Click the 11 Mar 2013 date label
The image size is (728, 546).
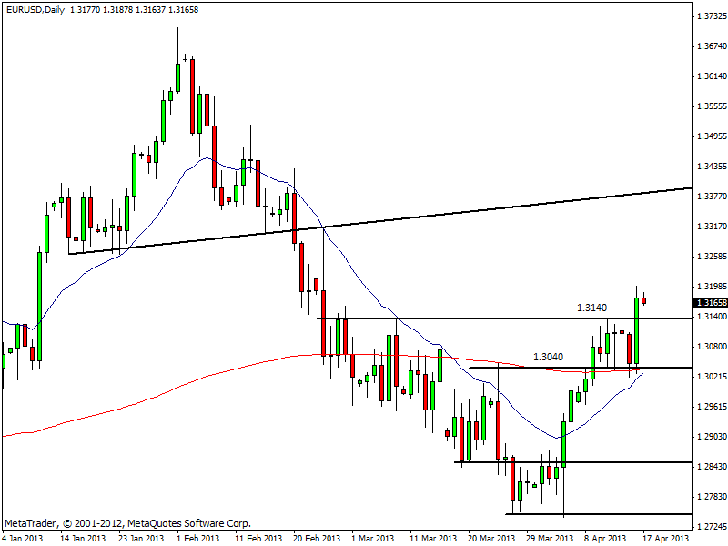tap(431, 539)
